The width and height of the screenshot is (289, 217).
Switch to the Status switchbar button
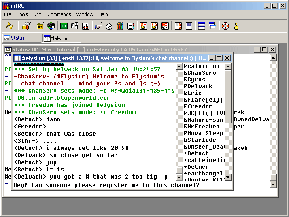(22, 38)
